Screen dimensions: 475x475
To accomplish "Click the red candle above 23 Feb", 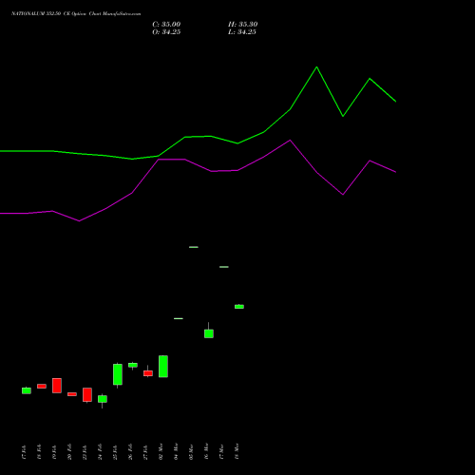I will [87, 395].
